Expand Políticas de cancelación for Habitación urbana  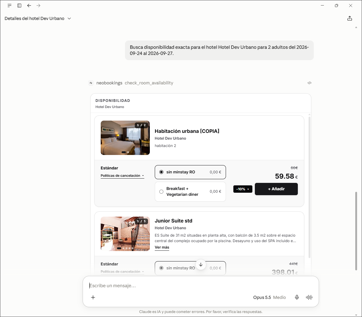click(123, 176)
